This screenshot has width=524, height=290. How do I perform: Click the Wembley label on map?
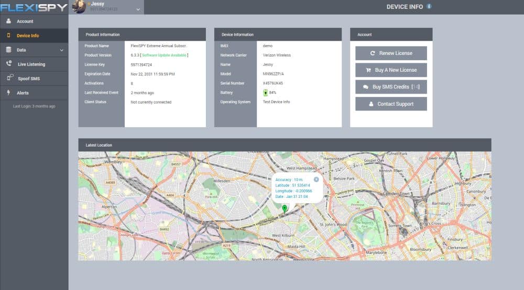[113, 162]
